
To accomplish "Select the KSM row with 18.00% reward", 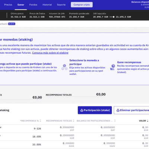I will pos(74,137).
